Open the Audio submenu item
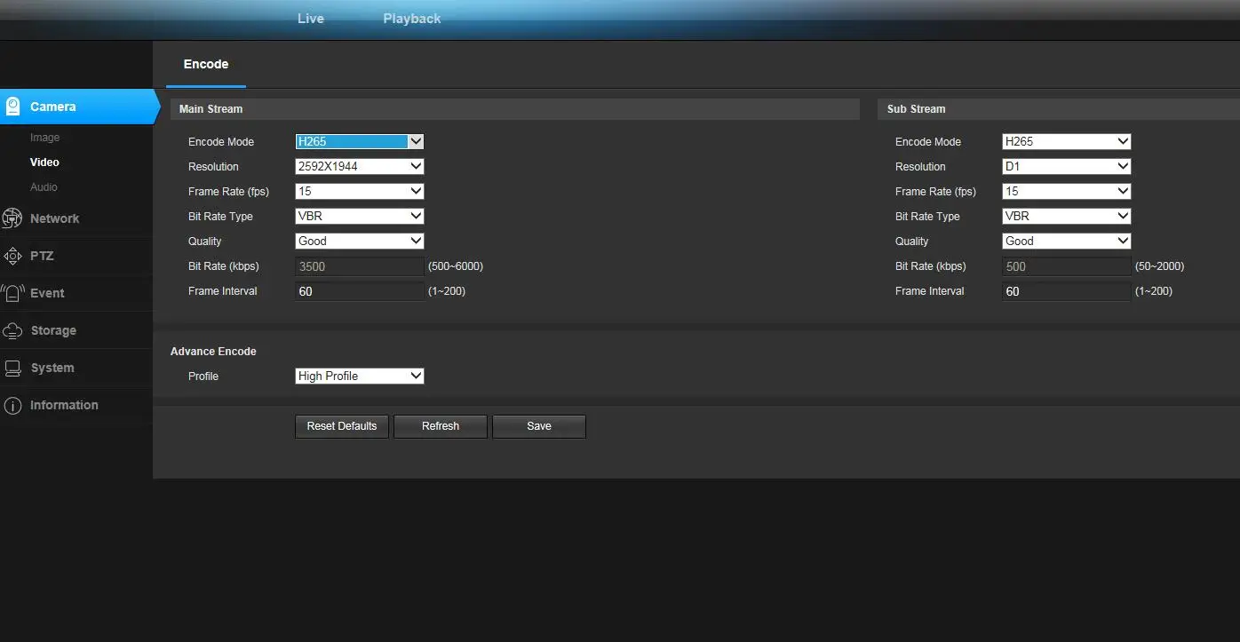This screenshot has width=1240, height=642. (x=44, y=187)
